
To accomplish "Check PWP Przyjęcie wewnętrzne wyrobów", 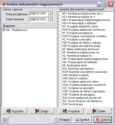I will [x=60, y=36].
